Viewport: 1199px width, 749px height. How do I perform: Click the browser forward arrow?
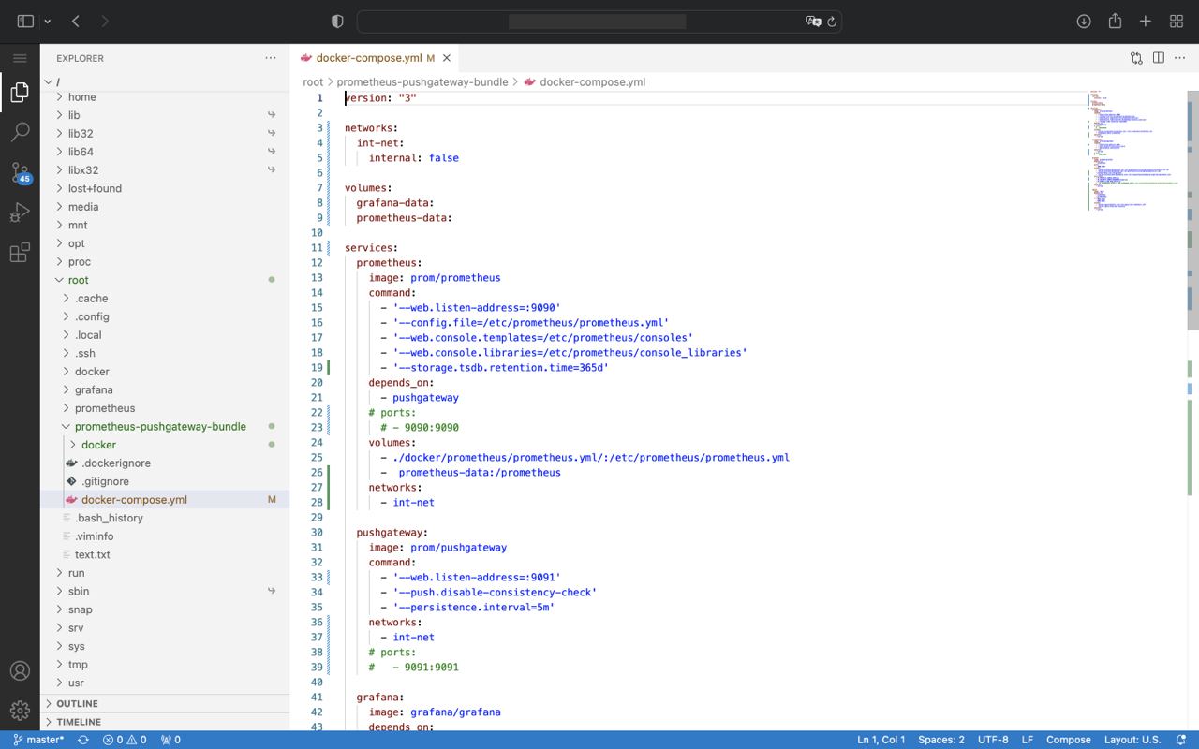point(105,21)
